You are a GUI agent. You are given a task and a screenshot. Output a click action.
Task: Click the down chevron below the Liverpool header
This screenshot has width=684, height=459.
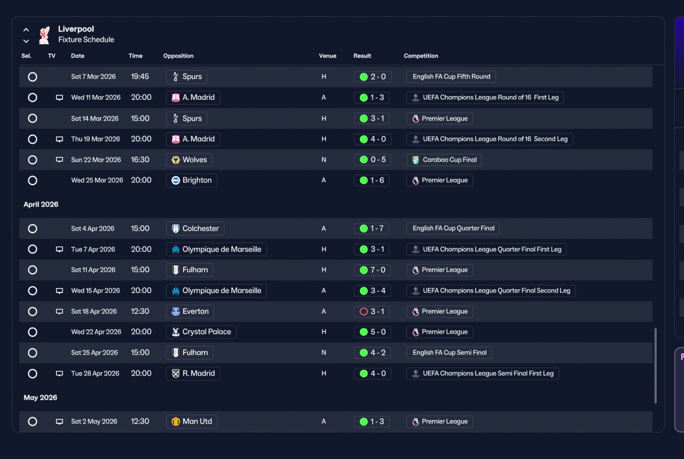tap(26, 41)
